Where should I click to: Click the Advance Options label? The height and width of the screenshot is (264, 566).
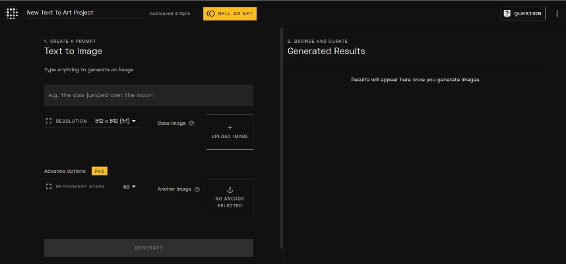pyautogui.click(x=65, y=171)
